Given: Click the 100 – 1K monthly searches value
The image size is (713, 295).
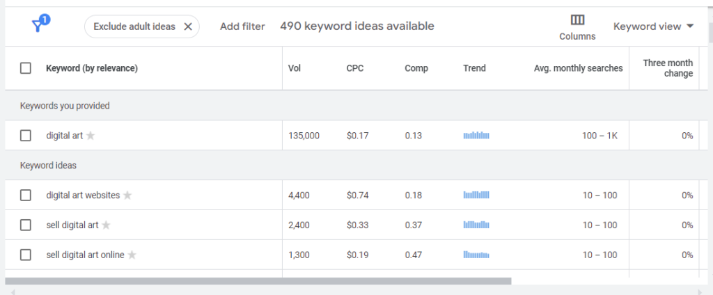Looking at the screenshot, I should (600, 136).
